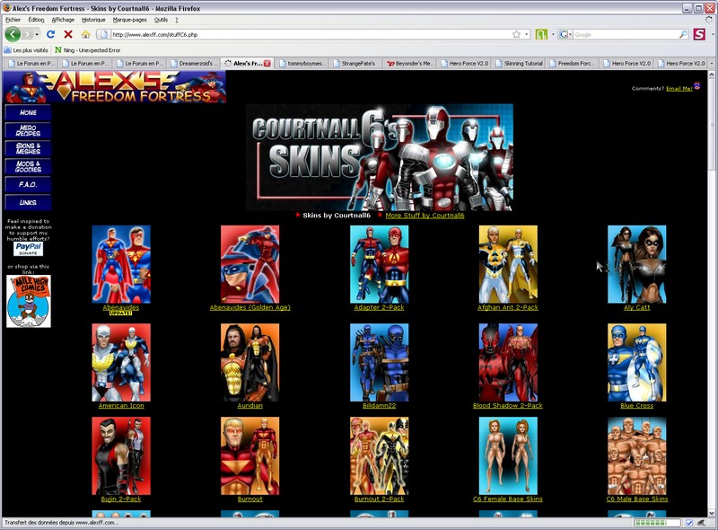
Task: Open the Mods & Goodies navigation button
Action: [x=28, y=166]
